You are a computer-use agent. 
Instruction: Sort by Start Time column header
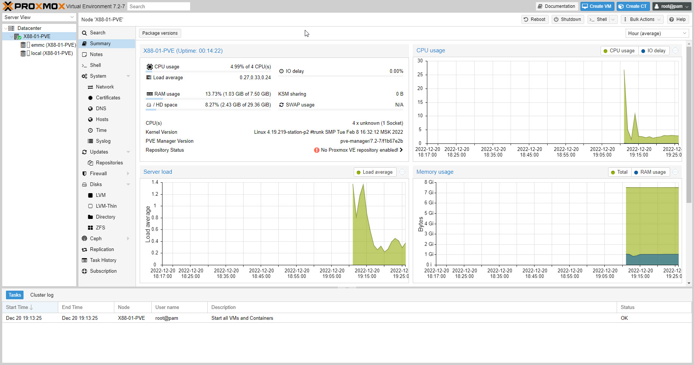[30, 307]
